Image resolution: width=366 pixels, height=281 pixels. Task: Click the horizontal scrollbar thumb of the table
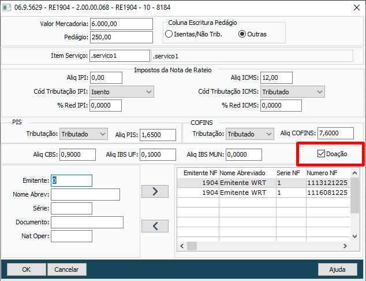[192, 246]
